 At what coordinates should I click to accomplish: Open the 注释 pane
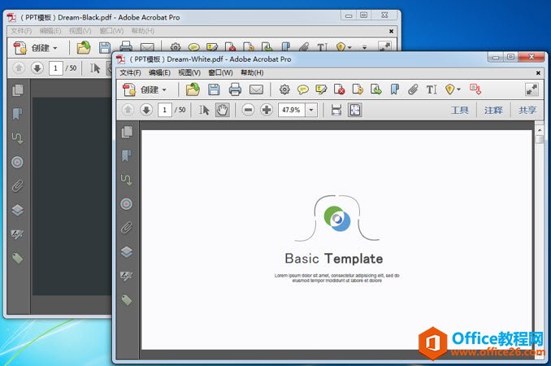point(493,110)
